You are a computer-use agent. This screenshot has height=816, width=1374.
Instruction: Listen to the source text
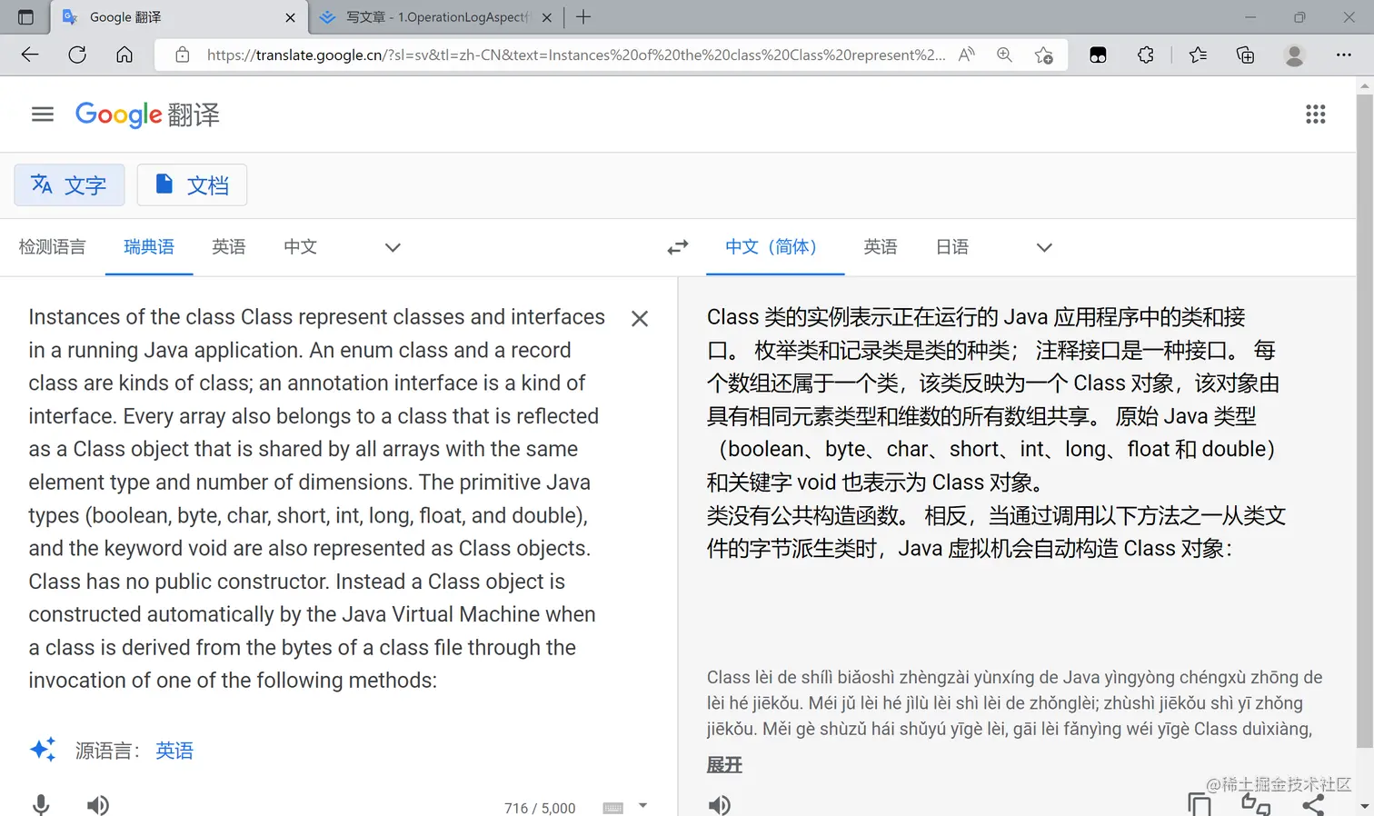[97, 805]
